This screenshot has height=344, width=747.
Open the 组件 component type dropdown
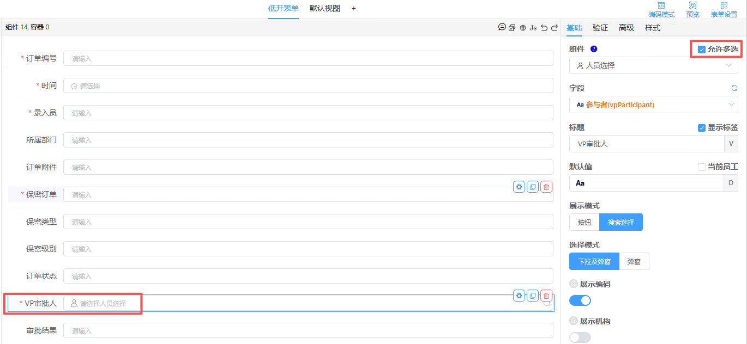click(653, 65)
